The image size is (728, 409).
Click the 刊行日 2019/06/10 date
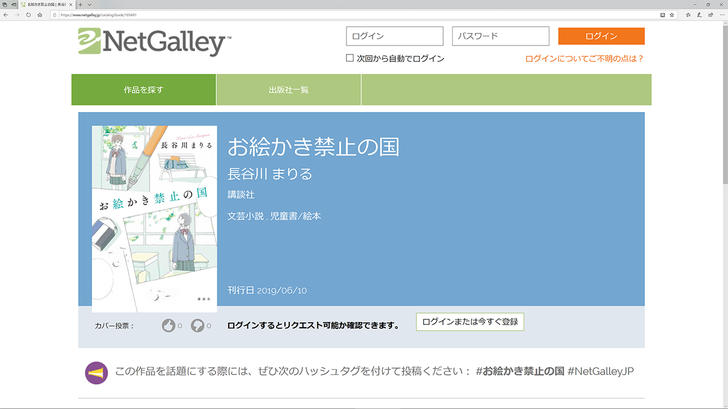(267, 290)
